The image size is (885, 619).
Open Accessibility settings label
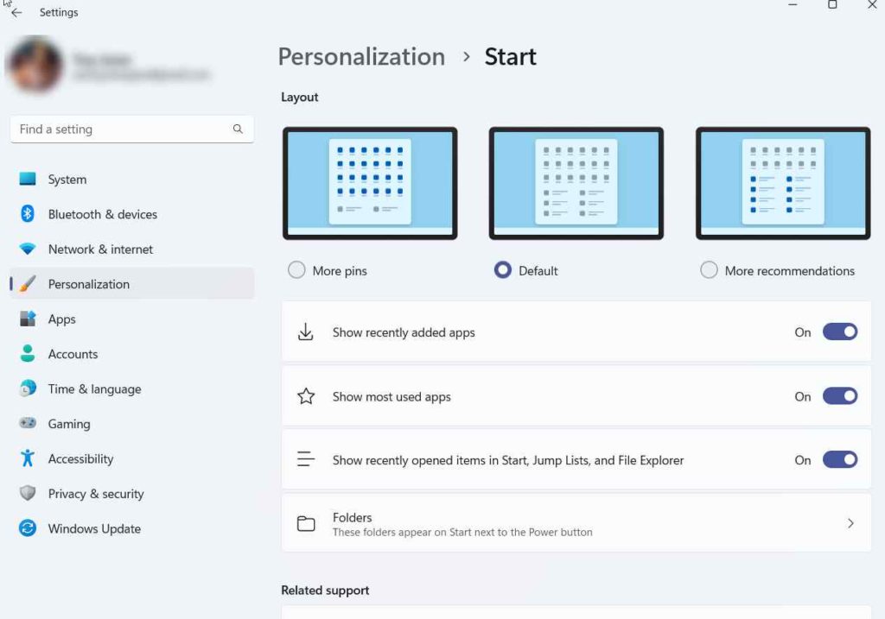(x=80, y=459)
